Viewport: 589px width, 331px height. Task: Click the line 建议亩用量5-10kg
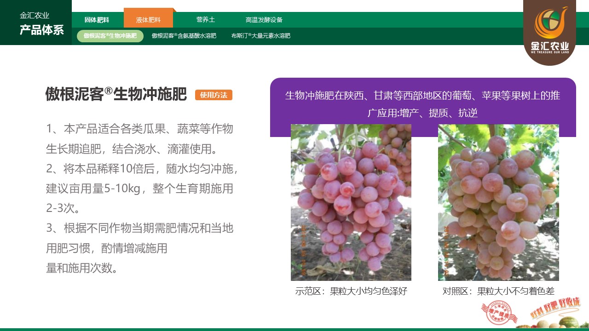(x=140, y=188)
